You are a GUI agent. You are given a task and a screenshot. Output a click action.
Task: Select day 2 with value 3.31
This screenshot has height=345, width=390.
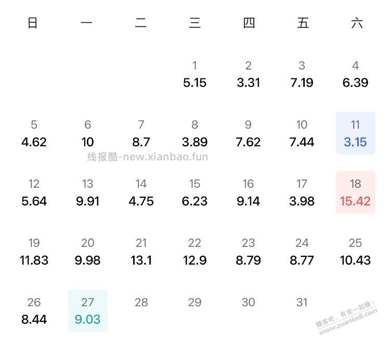click(248, 74)
